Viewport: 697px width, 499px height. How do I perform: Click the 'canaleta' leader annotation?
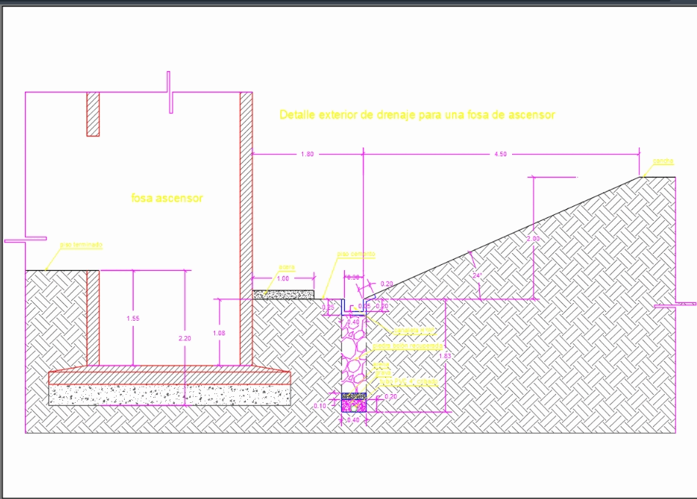[x=415, y=329]
